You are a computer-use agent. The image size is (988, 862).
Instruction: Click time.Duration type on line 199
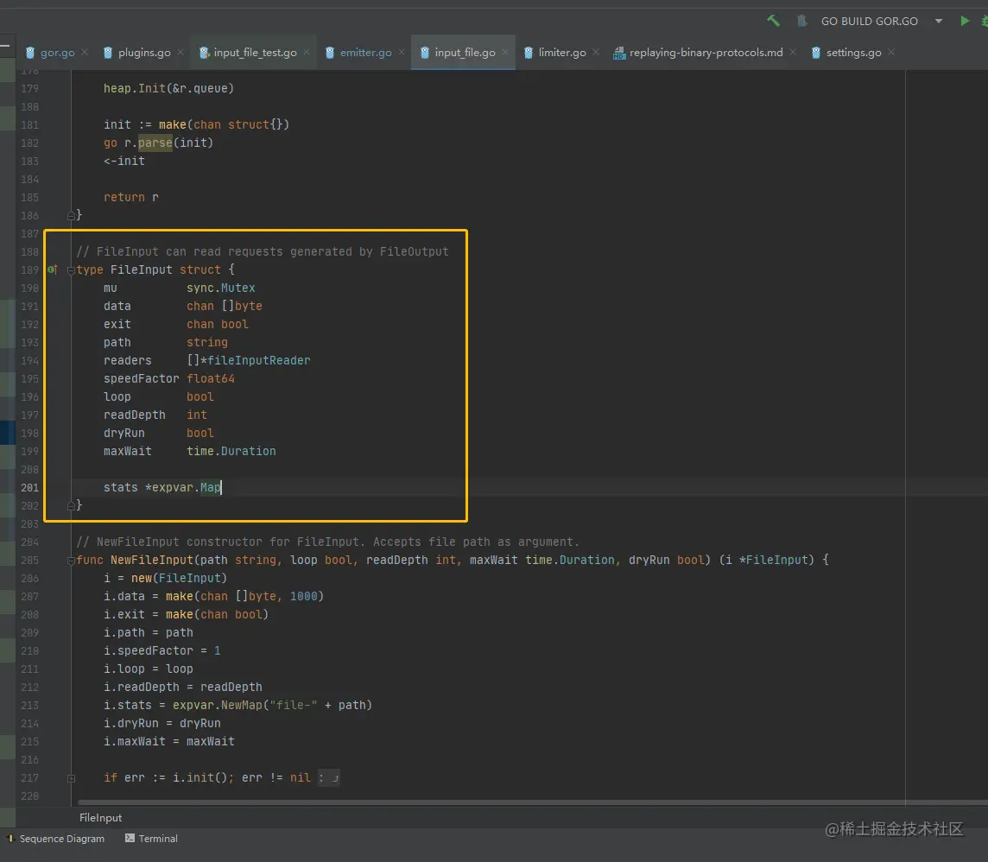[231, 451]
